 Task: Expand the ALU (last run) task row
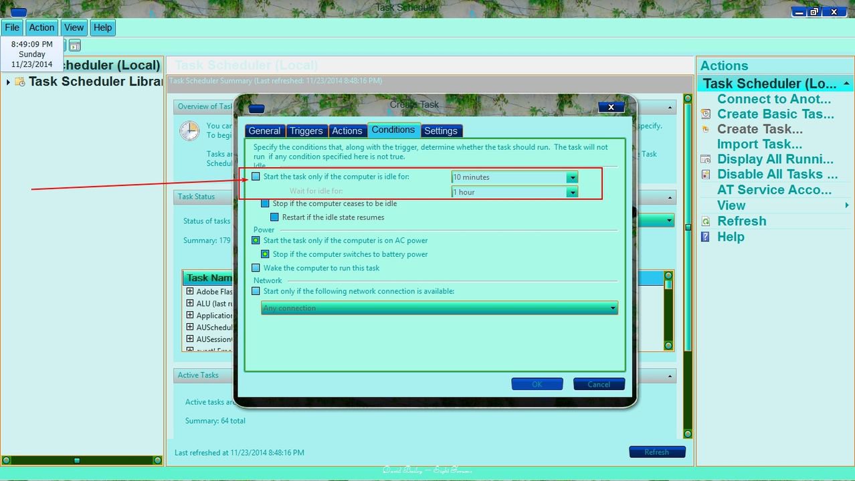190,304
